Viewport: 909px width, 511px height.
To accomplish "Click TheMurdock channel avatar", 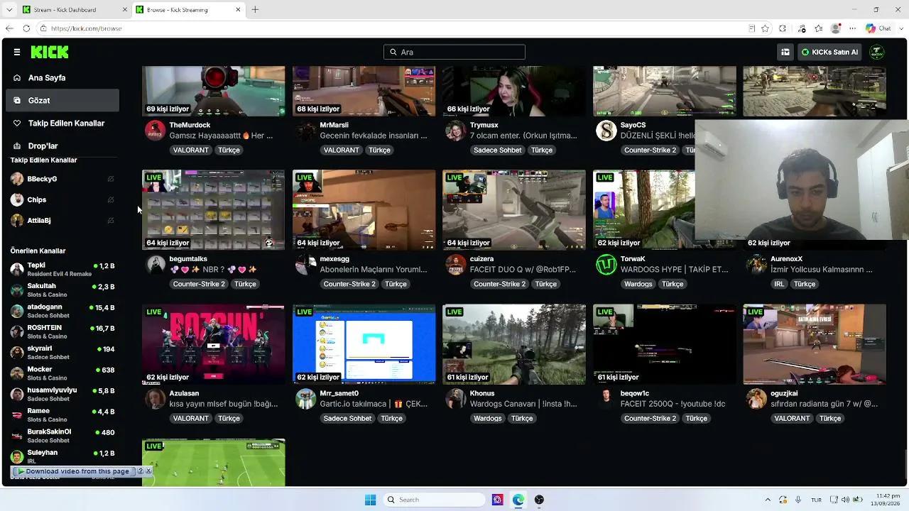I will [x=156, y=131].
